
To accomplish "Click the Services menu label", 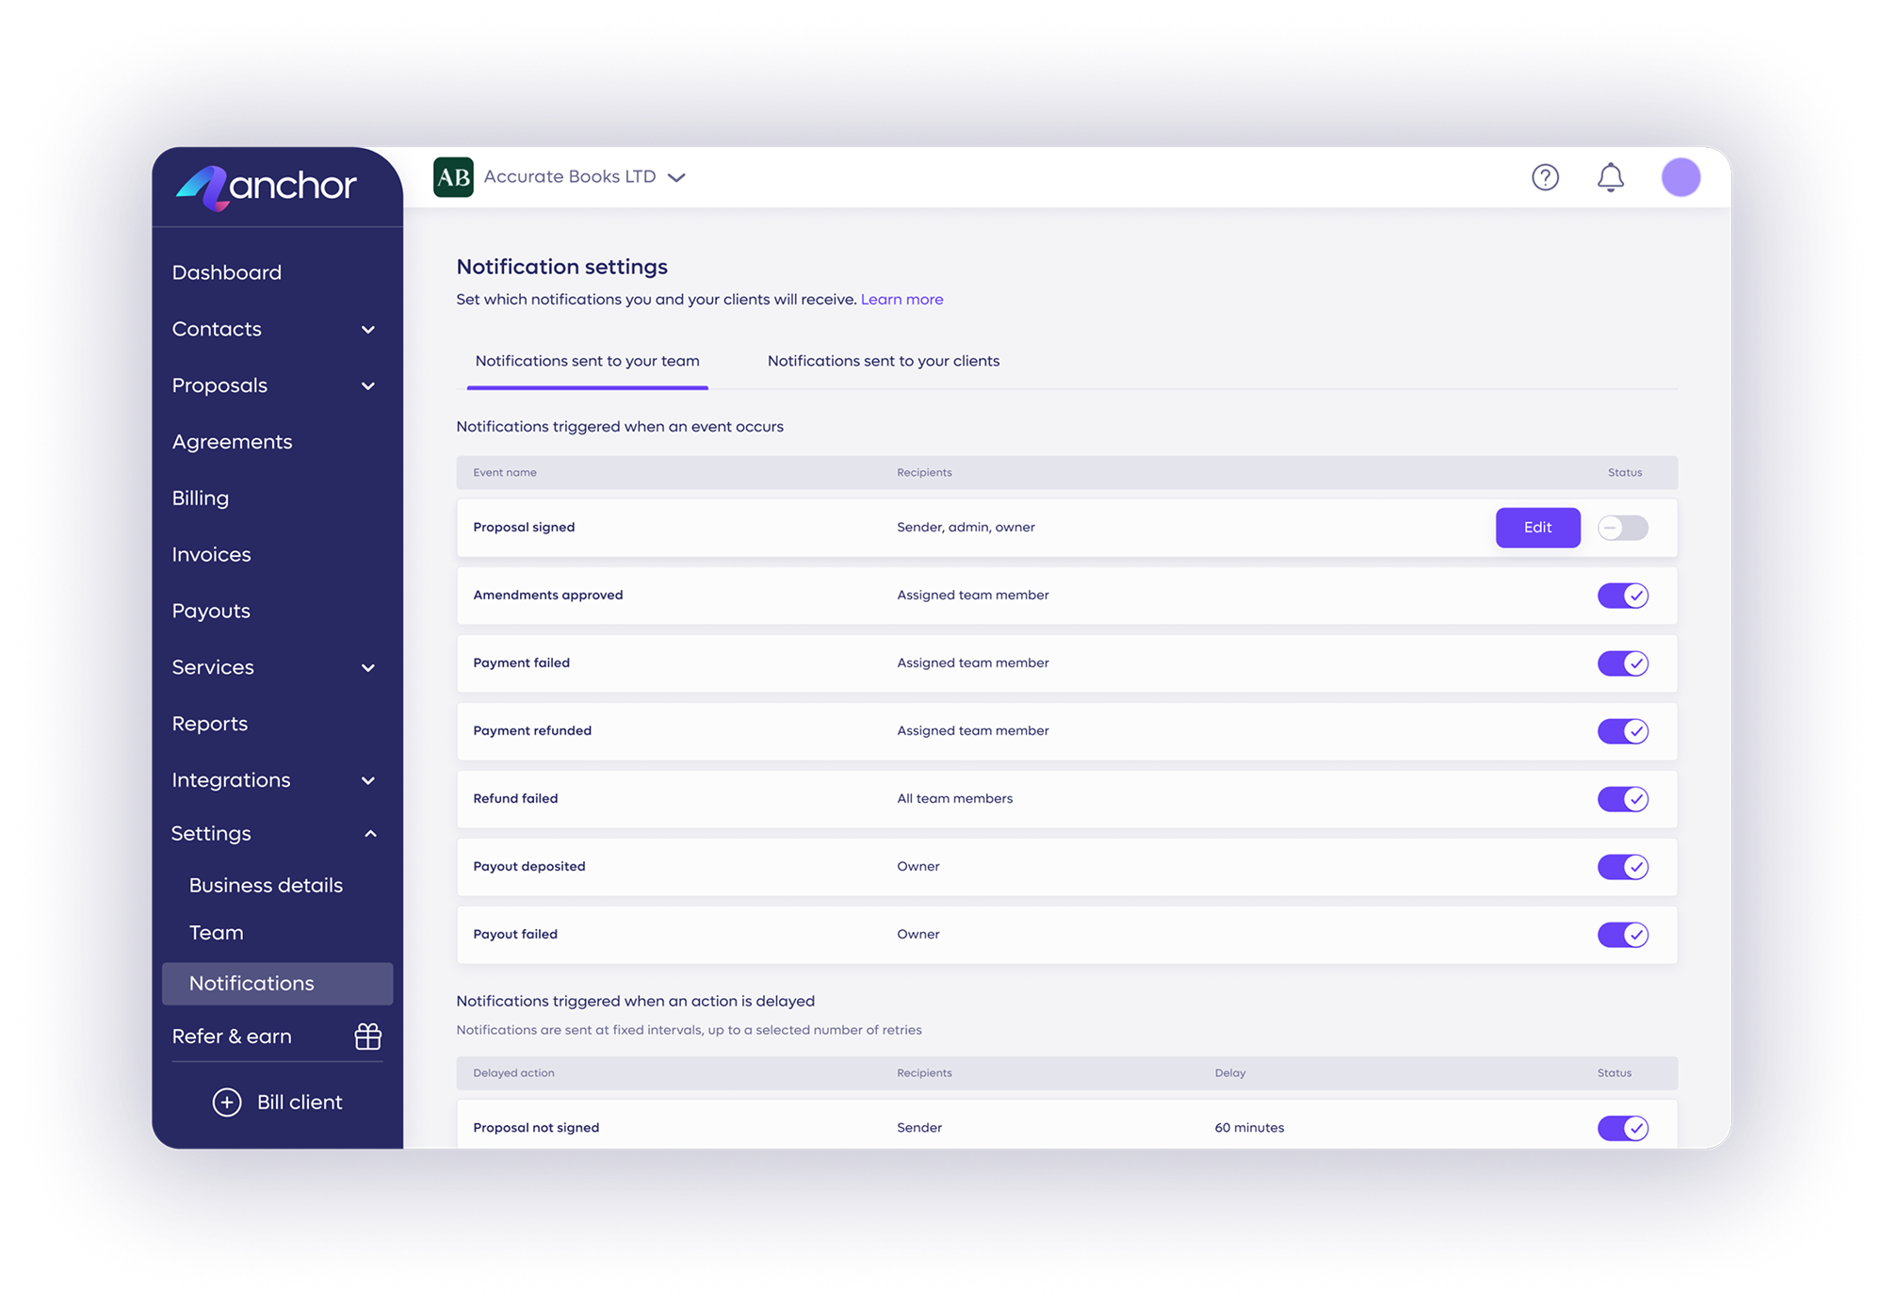I will pos(213,667).
